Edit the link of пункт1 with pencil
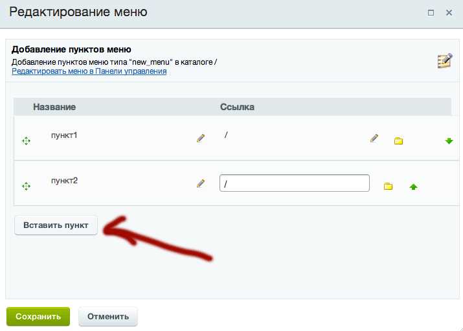 (374, 138)
